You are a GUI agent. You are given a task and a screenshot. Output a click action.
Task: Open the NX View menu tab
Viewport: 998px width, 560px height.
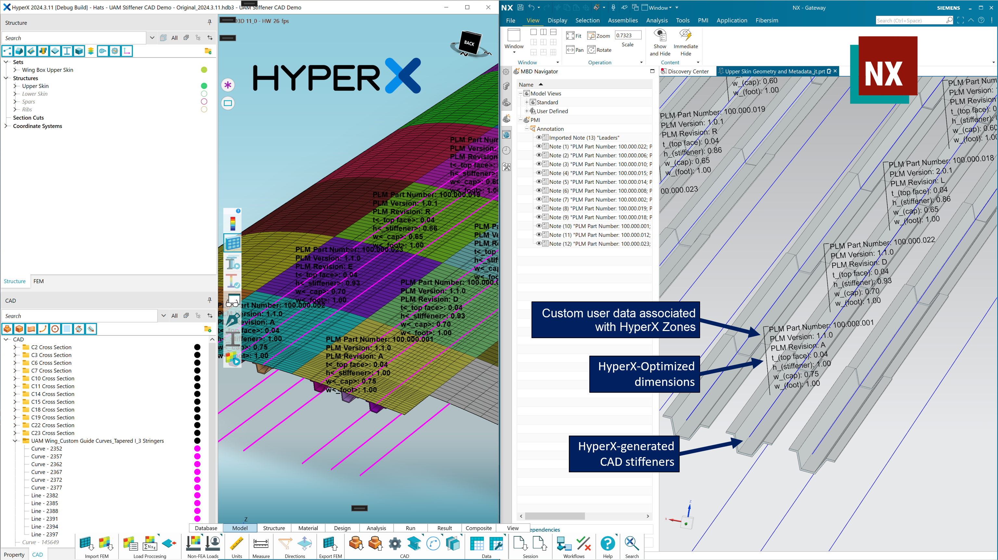533,20
